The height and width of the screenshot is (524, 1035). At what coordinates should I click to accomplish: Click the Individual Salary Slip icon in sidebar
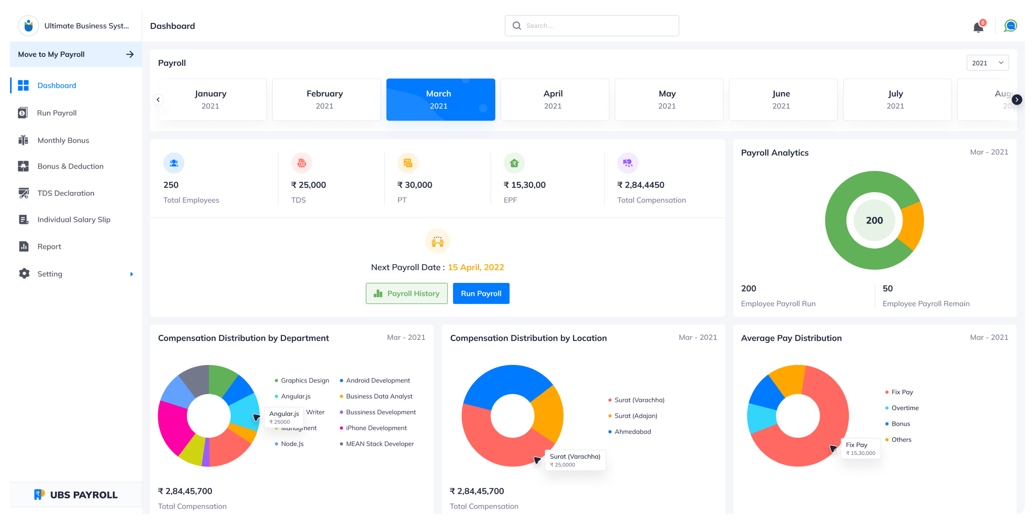(22, 219)
